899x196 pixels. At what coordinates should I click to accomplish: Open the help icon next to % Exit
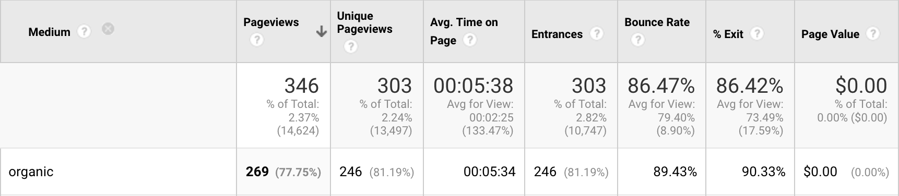(x=757, y=34)
